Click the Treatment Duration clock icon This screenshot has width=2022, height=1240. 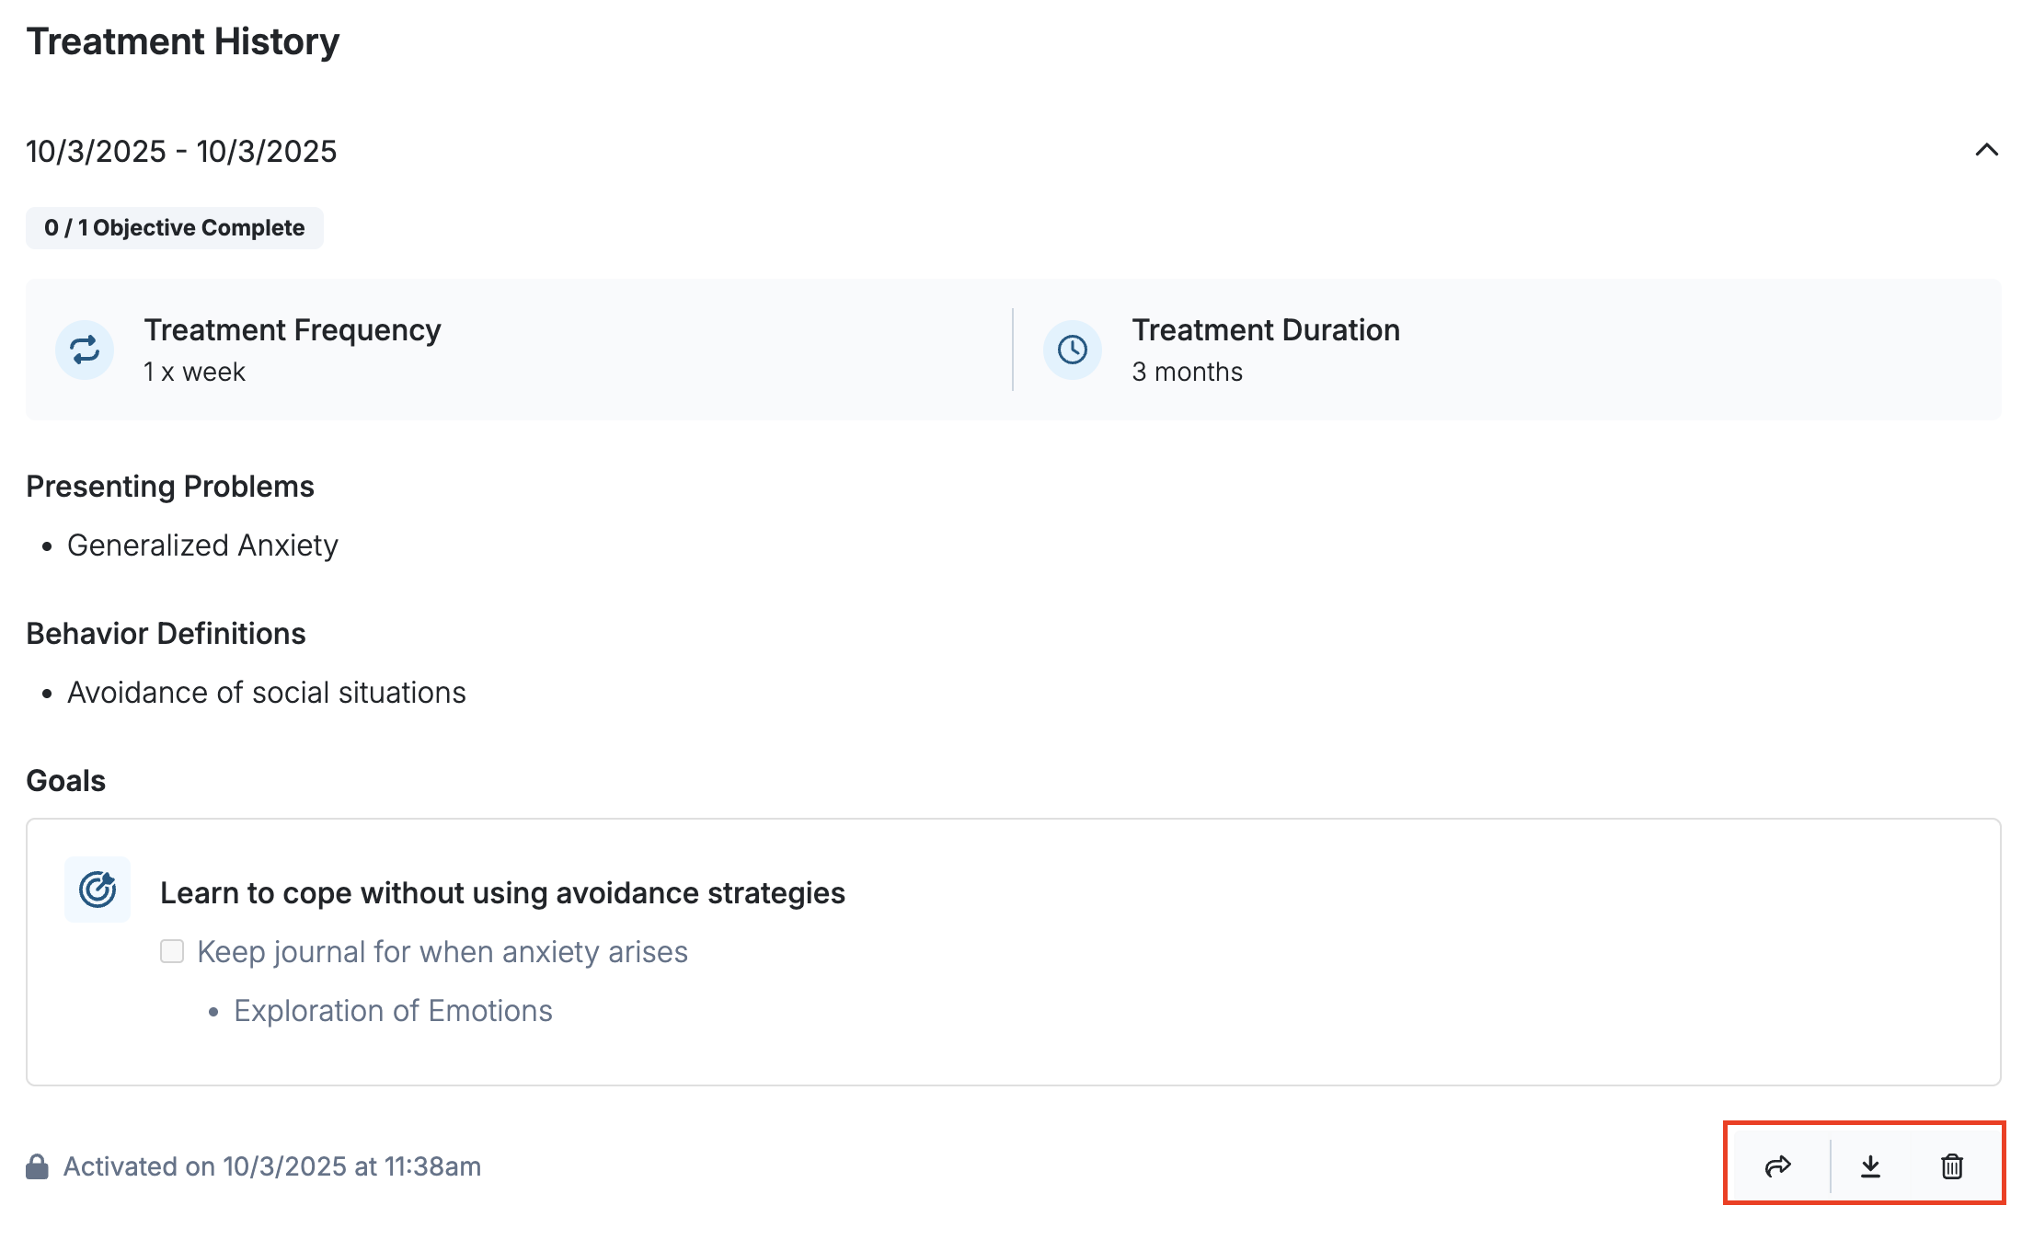click(1073, 350)
